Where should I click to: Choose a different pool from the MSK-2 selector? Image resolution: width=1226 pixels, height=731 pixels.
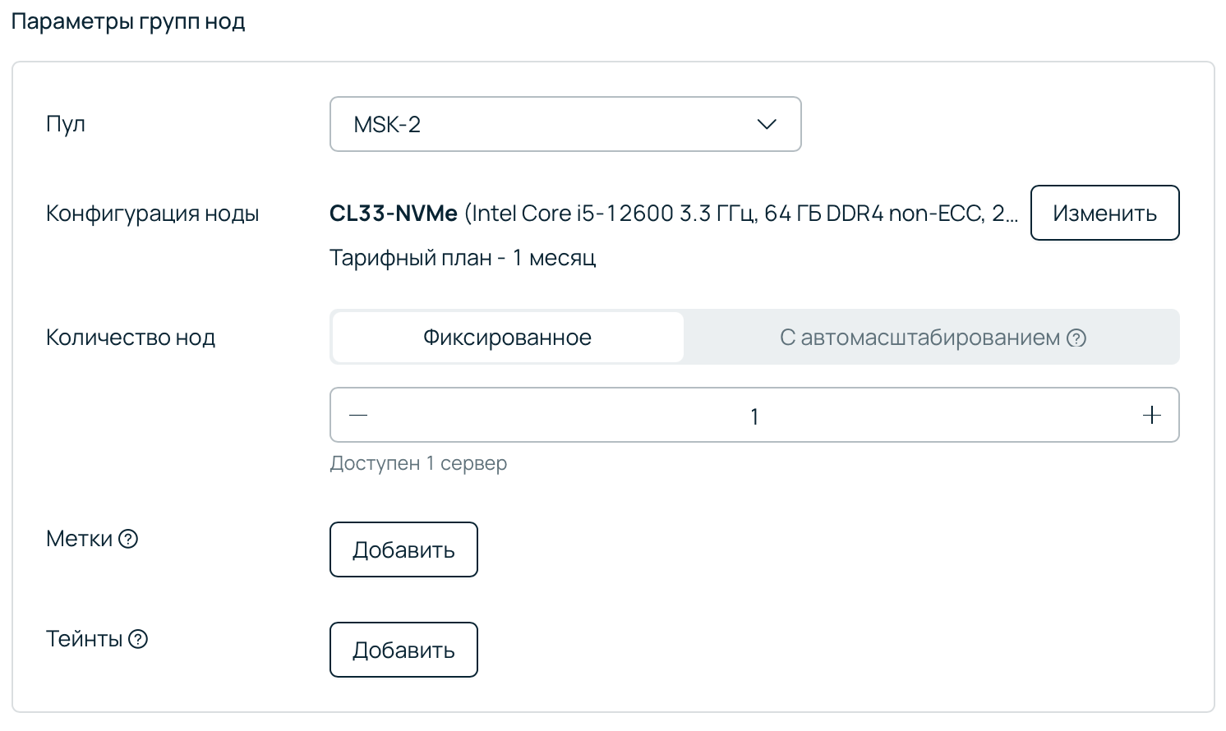(565, 124)
